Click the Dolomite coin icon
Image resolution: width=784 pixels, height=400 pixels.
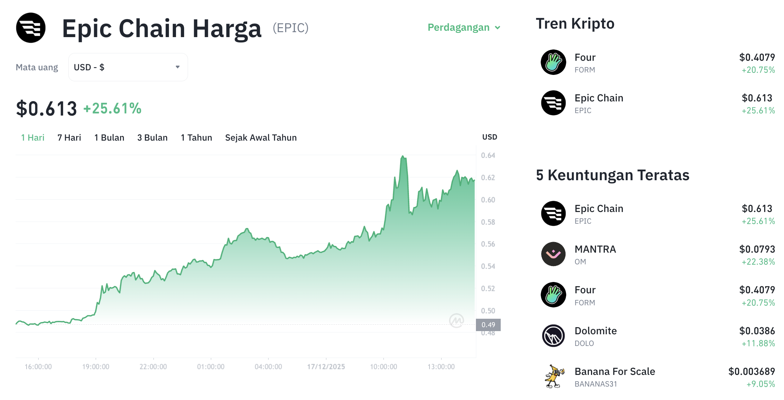click(x=553, y=336)
